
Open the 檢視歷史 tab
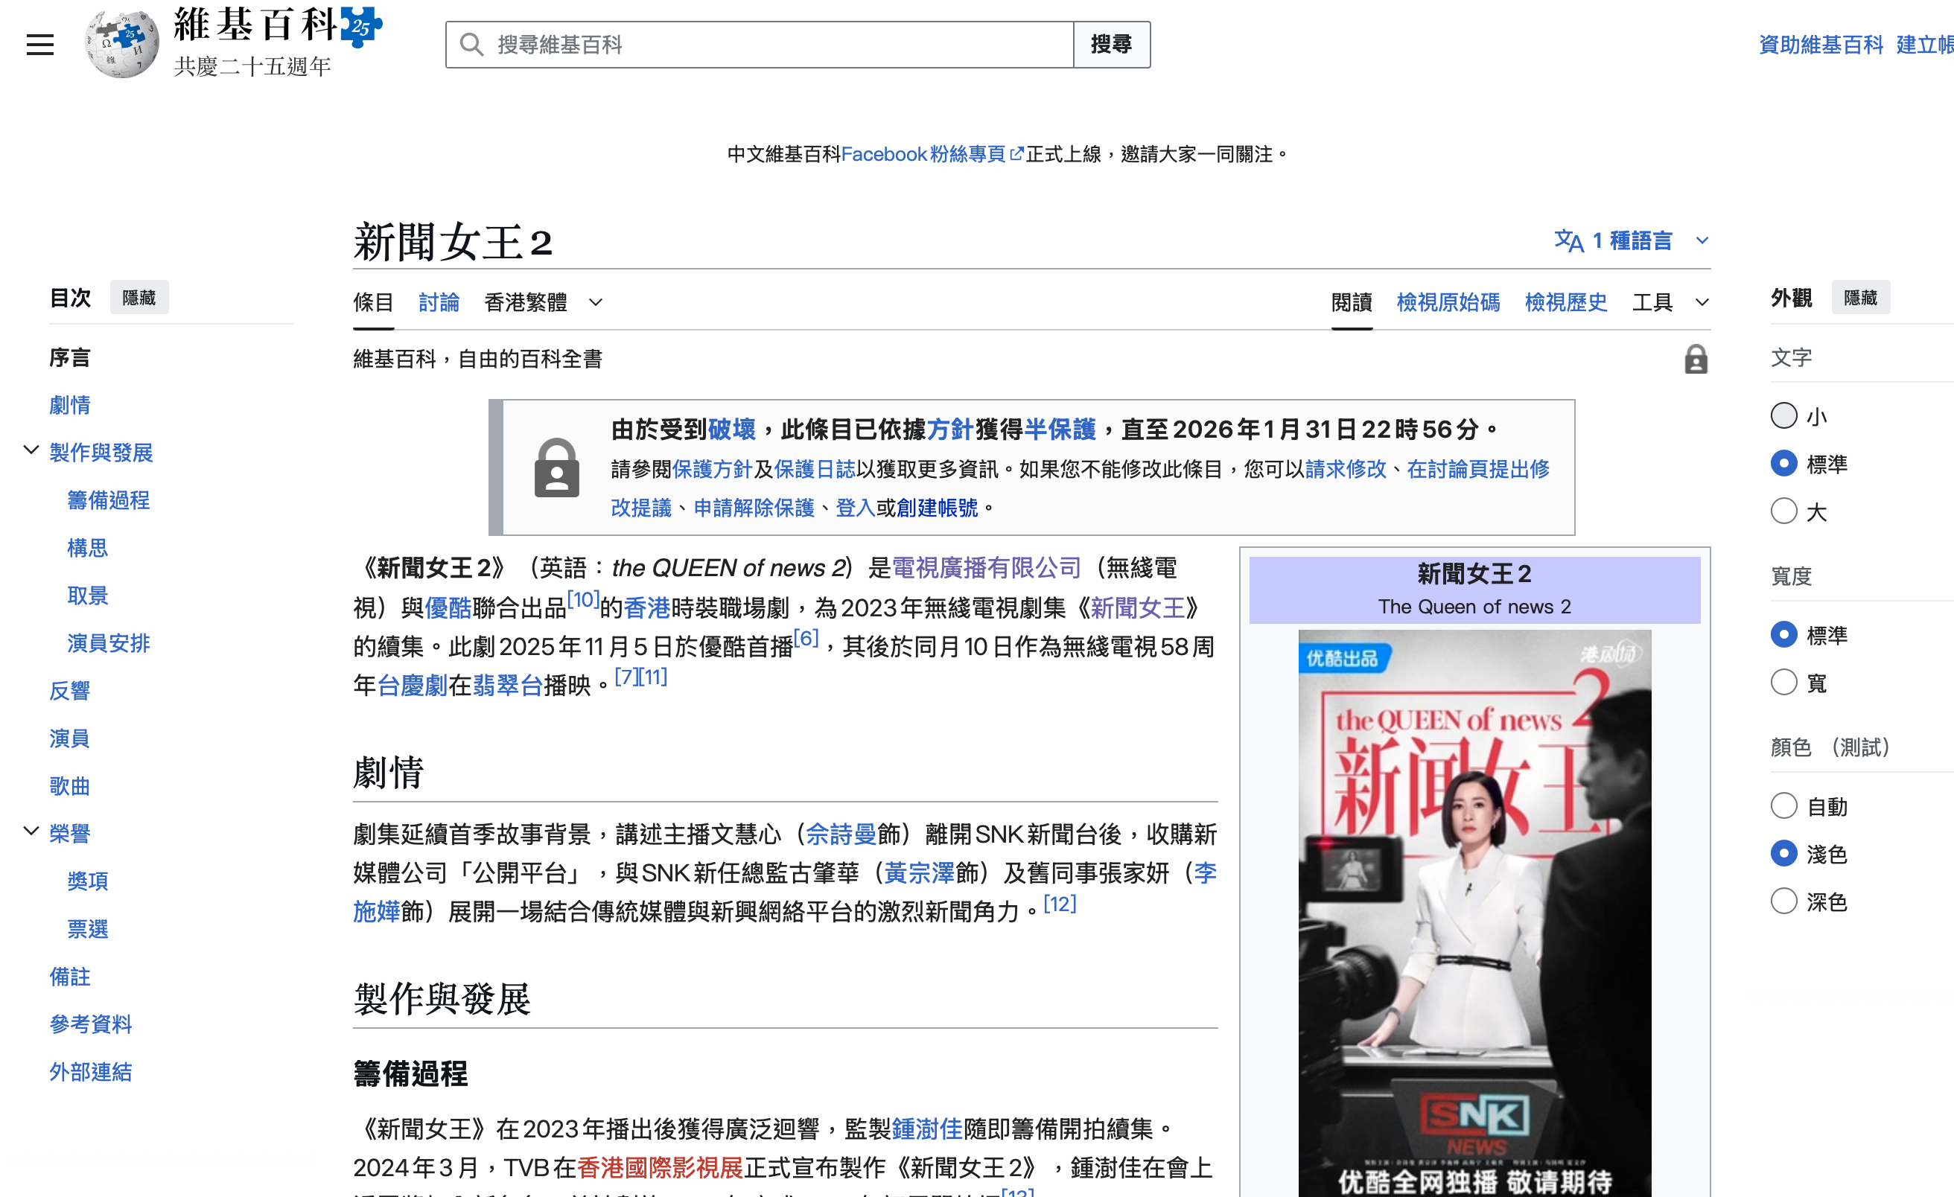tap(1565, 302)
